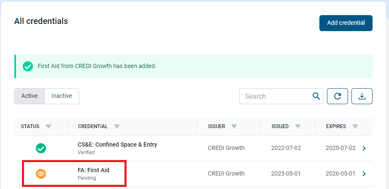Download the credentials list
This screenshot has width=389, height=189.
[362, 96]
